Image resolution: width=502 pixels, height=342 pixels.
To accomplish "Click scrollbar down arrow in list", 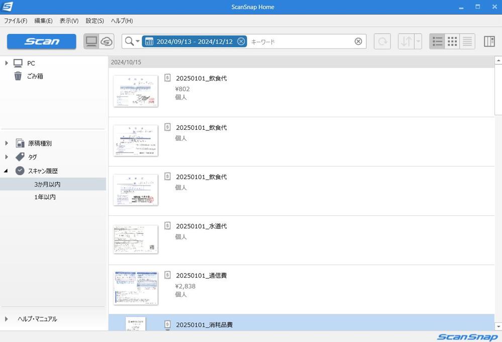I will pyautogui.click(x=498, y=326).
